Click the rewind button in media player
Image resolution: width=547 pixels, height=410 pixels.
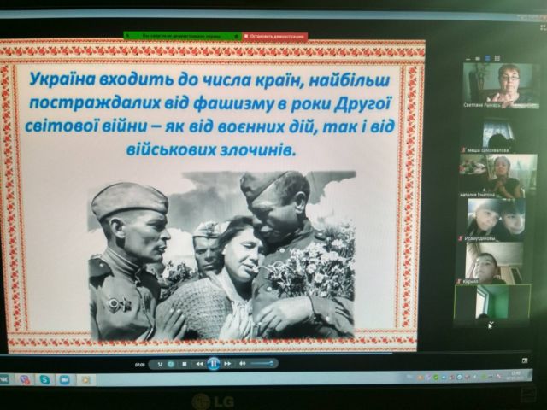point(199,364)
